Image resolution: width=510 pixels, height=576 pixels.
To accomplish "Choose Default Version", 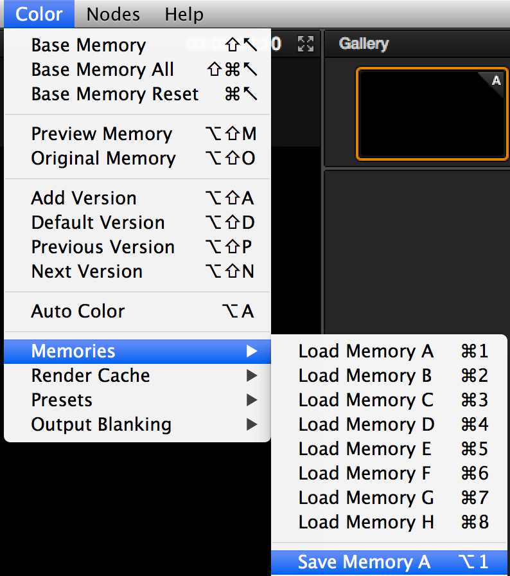I will click(x=98, y=222).
